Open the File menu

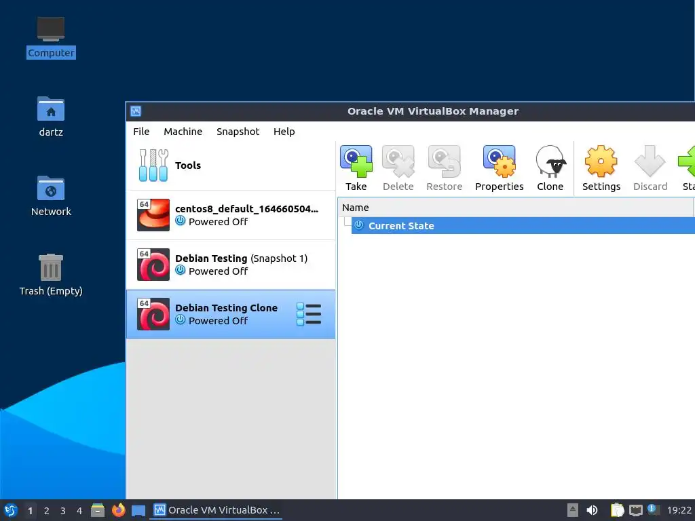point(141,132)
